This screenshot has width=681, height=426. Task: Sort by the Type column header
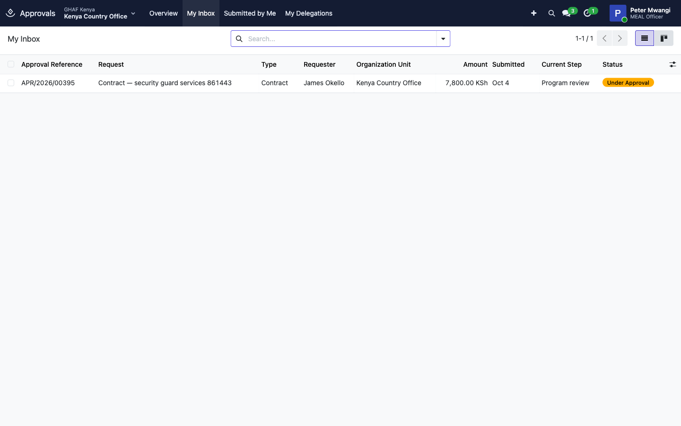269,64
